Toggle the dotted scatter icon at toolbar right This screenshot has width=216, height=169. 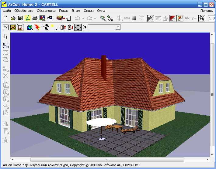(x=202, y=18)
